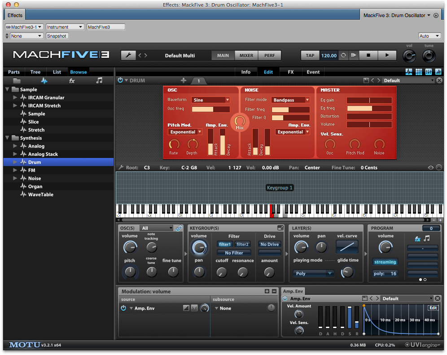Adjust the Osc freq slider

pos(210,110)
